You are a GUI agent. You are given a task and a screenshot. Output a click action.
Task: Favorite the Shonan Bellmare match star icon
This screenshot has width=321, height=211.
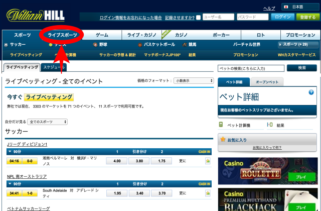click(x=208, y=161)
